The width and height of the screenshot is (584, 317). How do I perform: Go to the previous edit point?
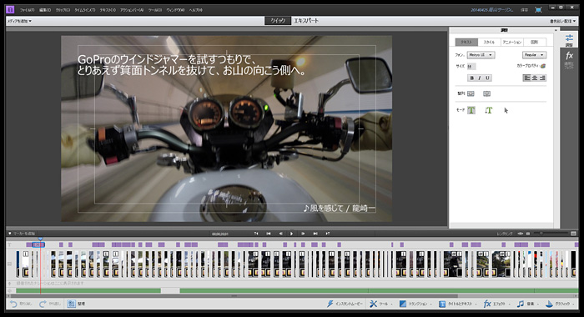pyautogui.click(x=256, y=234)
